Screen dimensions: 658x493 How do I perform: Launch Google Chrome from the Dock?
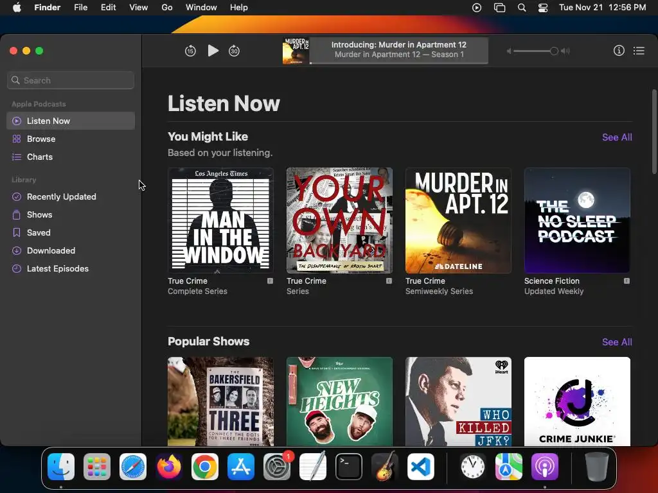pyautogui.click(x=205, y=467)
